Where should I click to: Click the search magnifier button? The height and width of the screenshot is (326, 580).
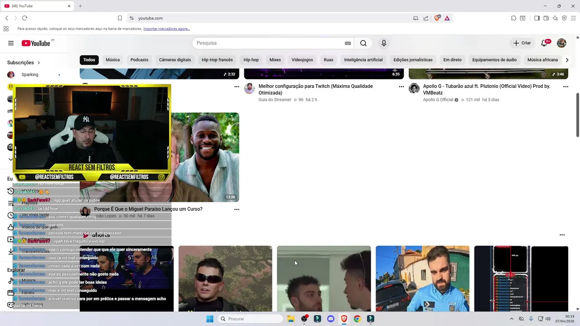click(363, 43)
